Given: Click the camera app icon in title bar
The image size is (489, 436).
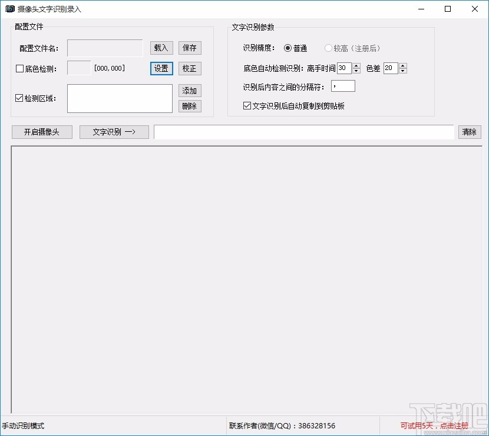Looking at the screenshot, I should 9,9.
